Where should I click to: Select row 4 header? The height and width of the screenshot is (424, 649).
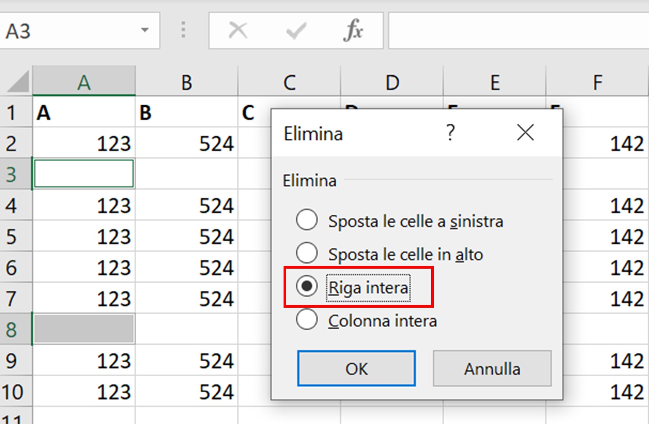point(16,205)
